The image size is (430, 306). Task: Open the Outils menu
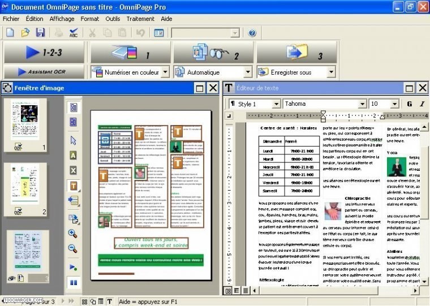pos(113,19)
